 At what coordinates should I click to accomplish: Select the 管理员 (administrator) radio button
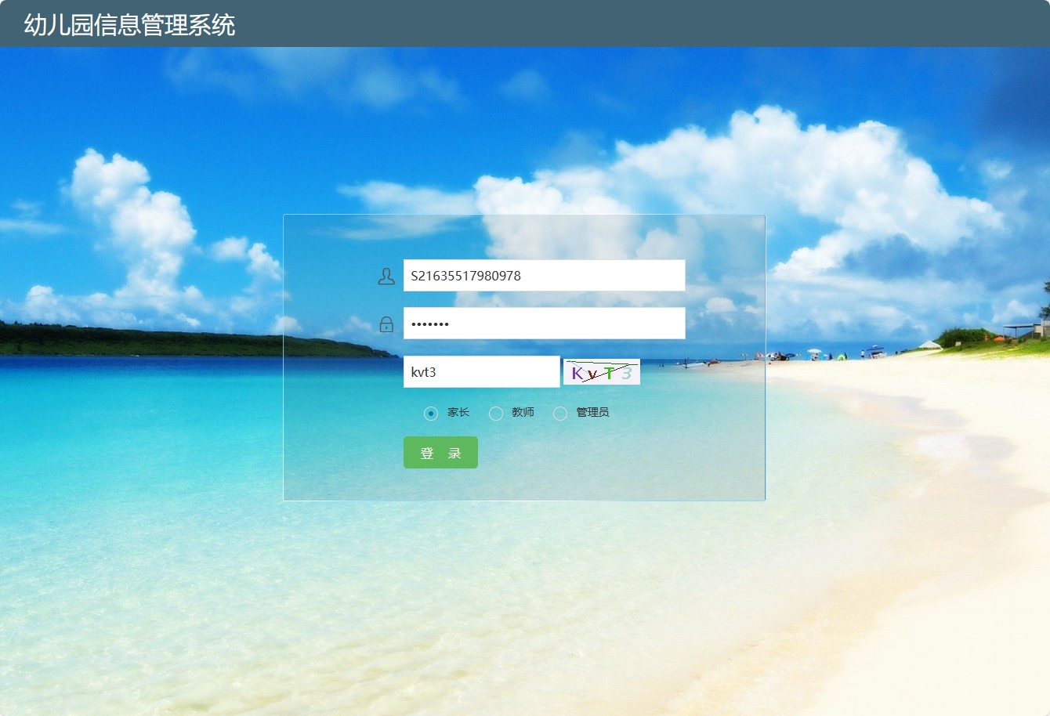[560, 413]
